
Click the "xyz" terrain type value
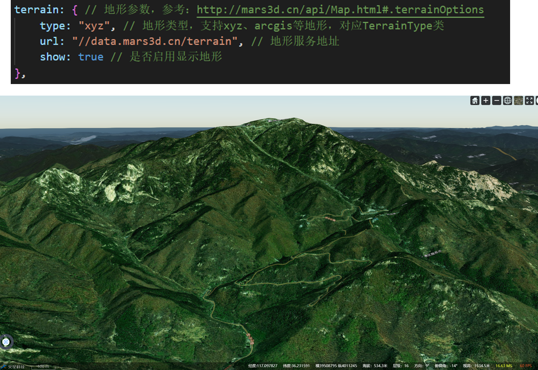click(x=94, y=26)
